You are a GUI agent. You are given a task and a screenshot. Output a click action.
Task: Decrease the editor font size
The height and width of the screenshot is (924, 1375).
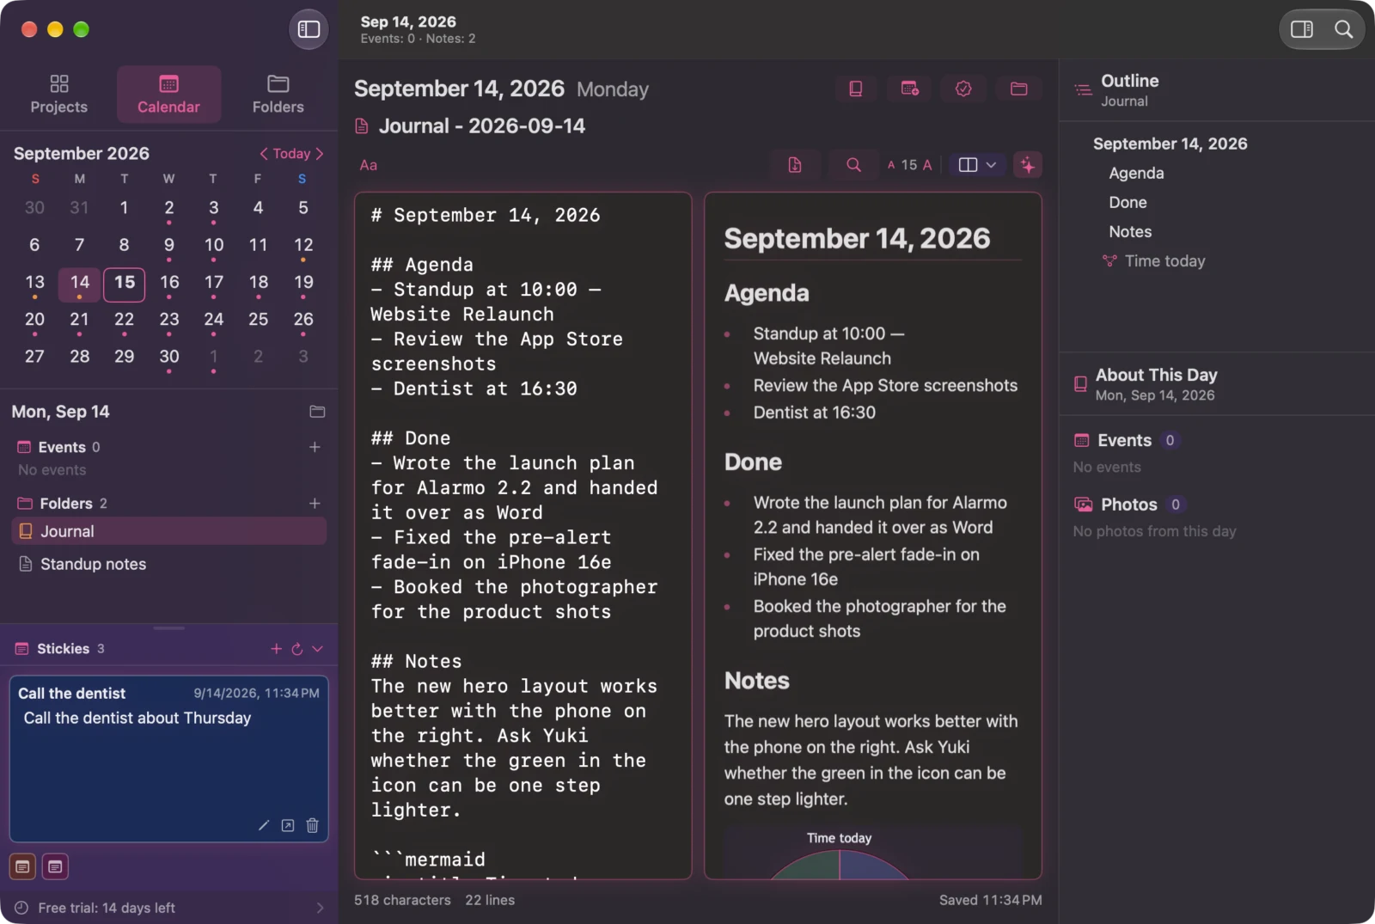[891, 165]
